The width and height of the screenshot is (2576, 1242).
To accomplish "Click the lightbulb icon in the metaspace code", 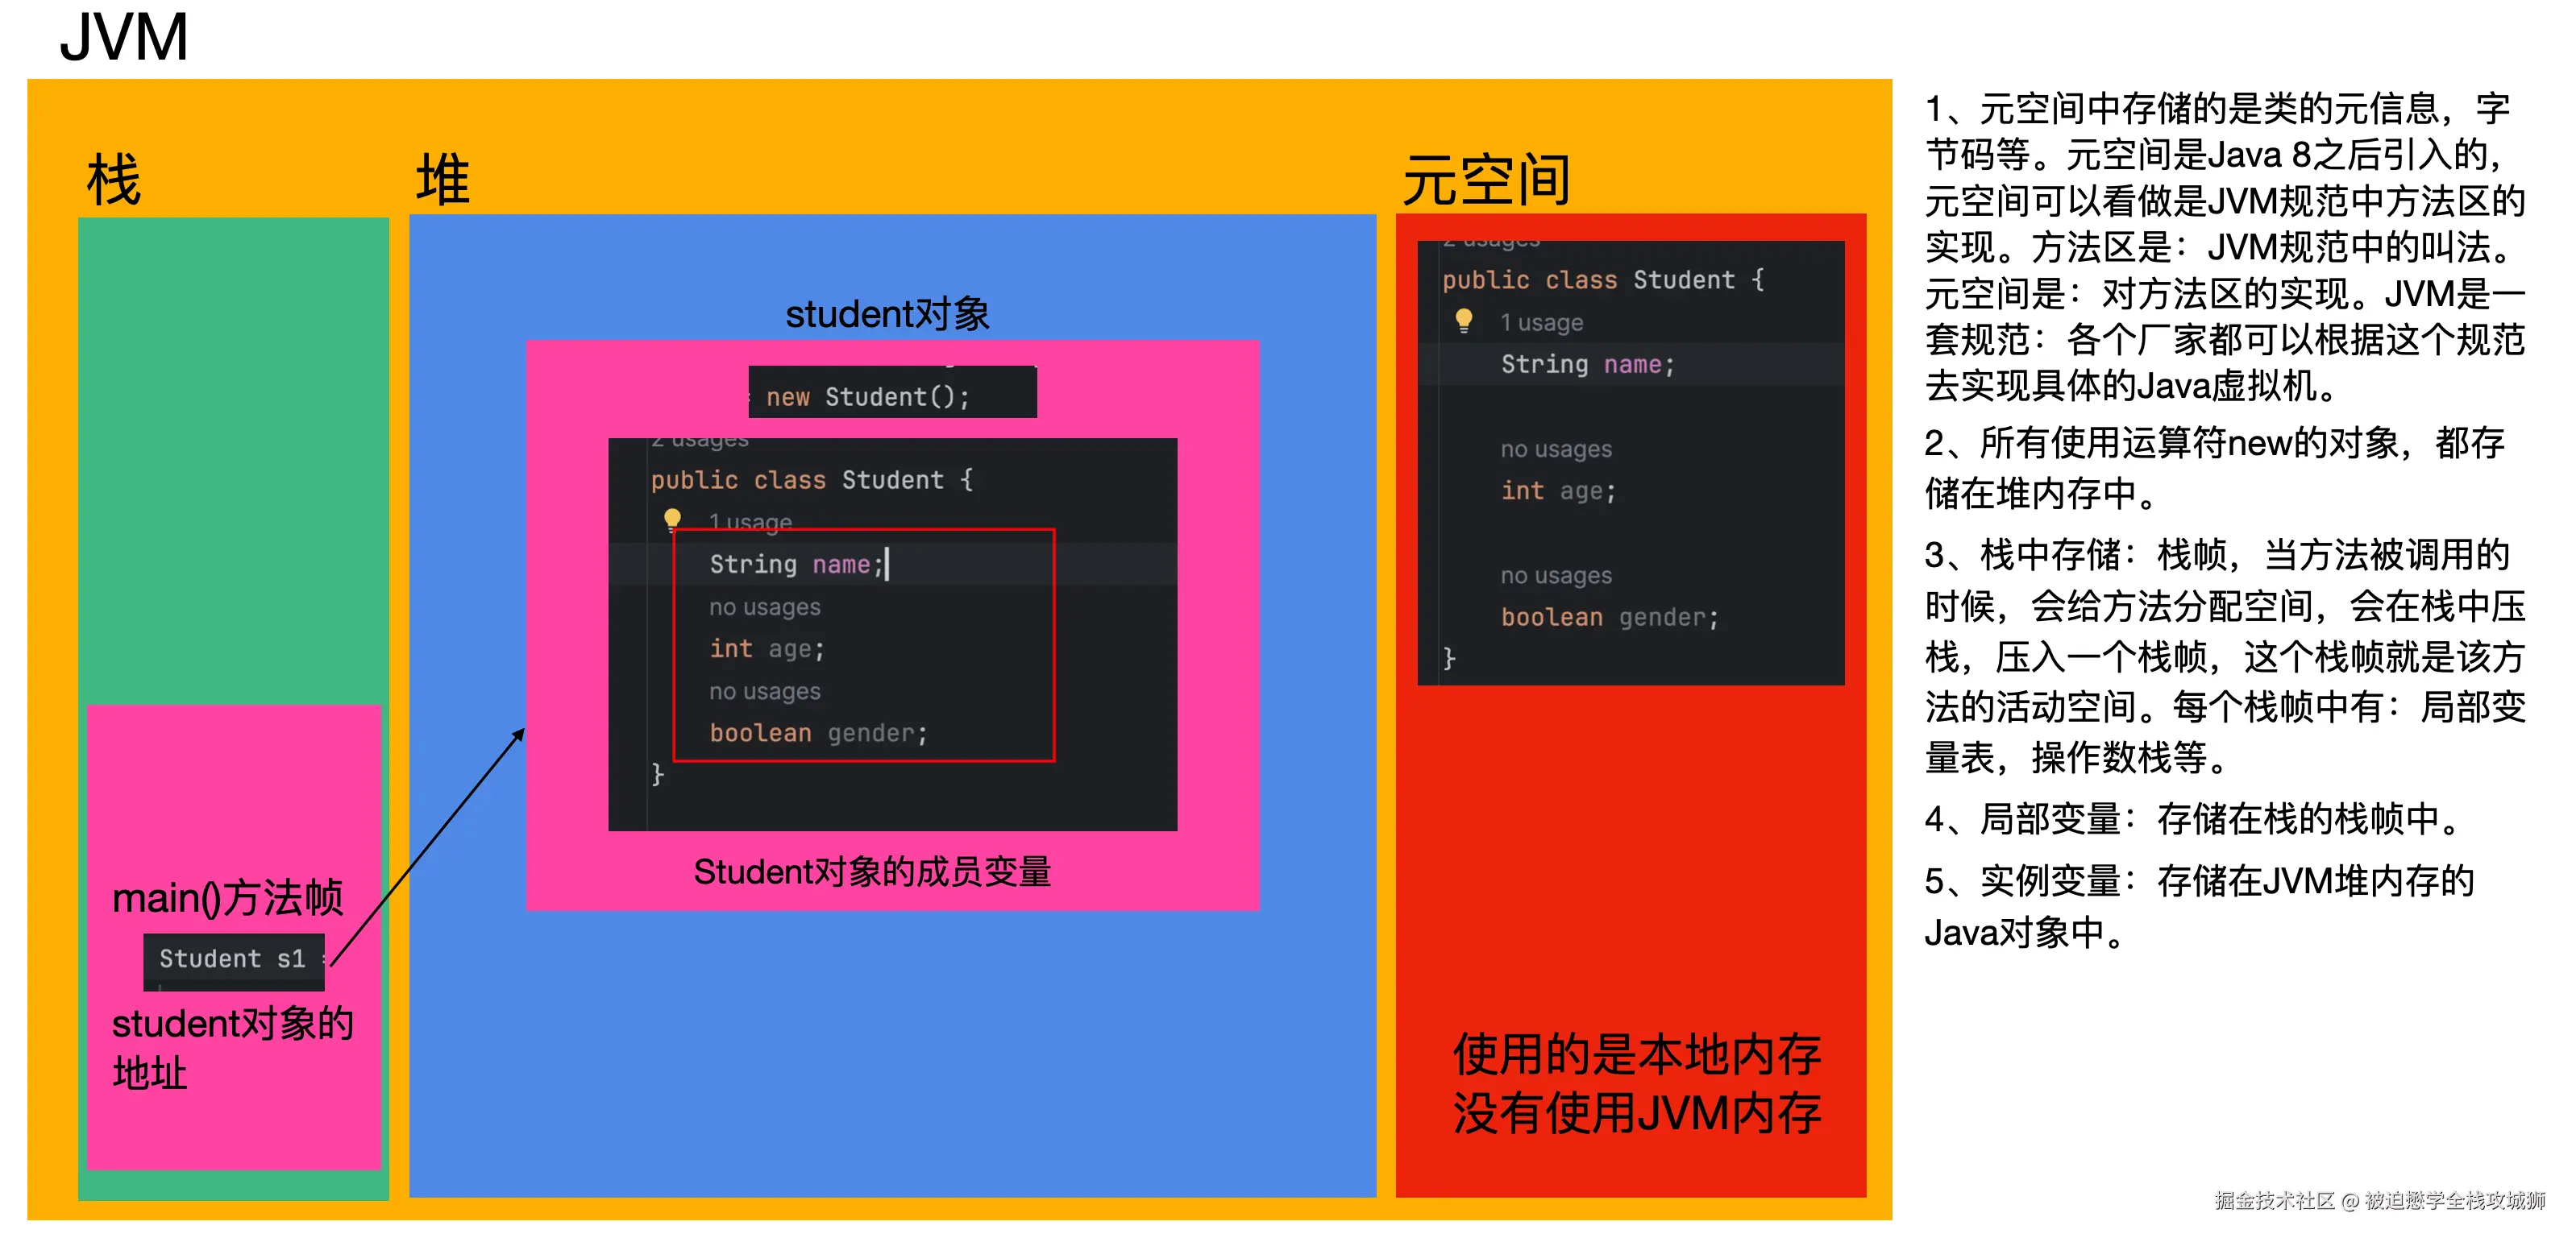I will pos(1463,321).
